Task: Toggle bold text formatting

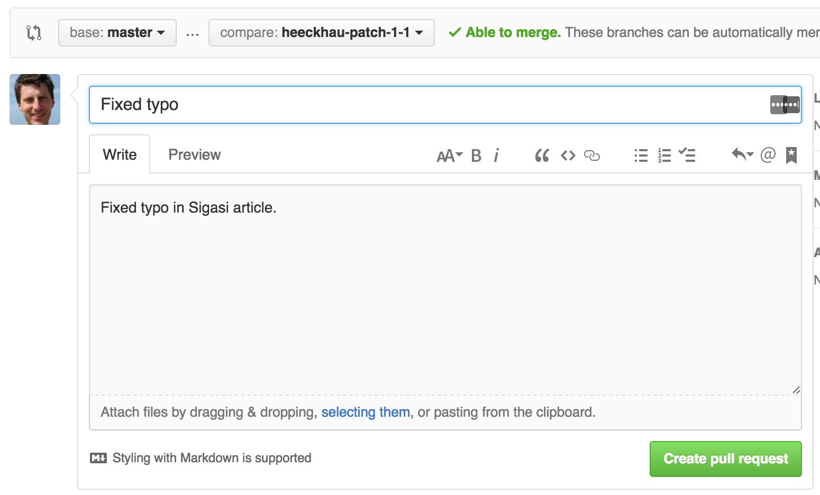Action: click(x=476, y=155)
